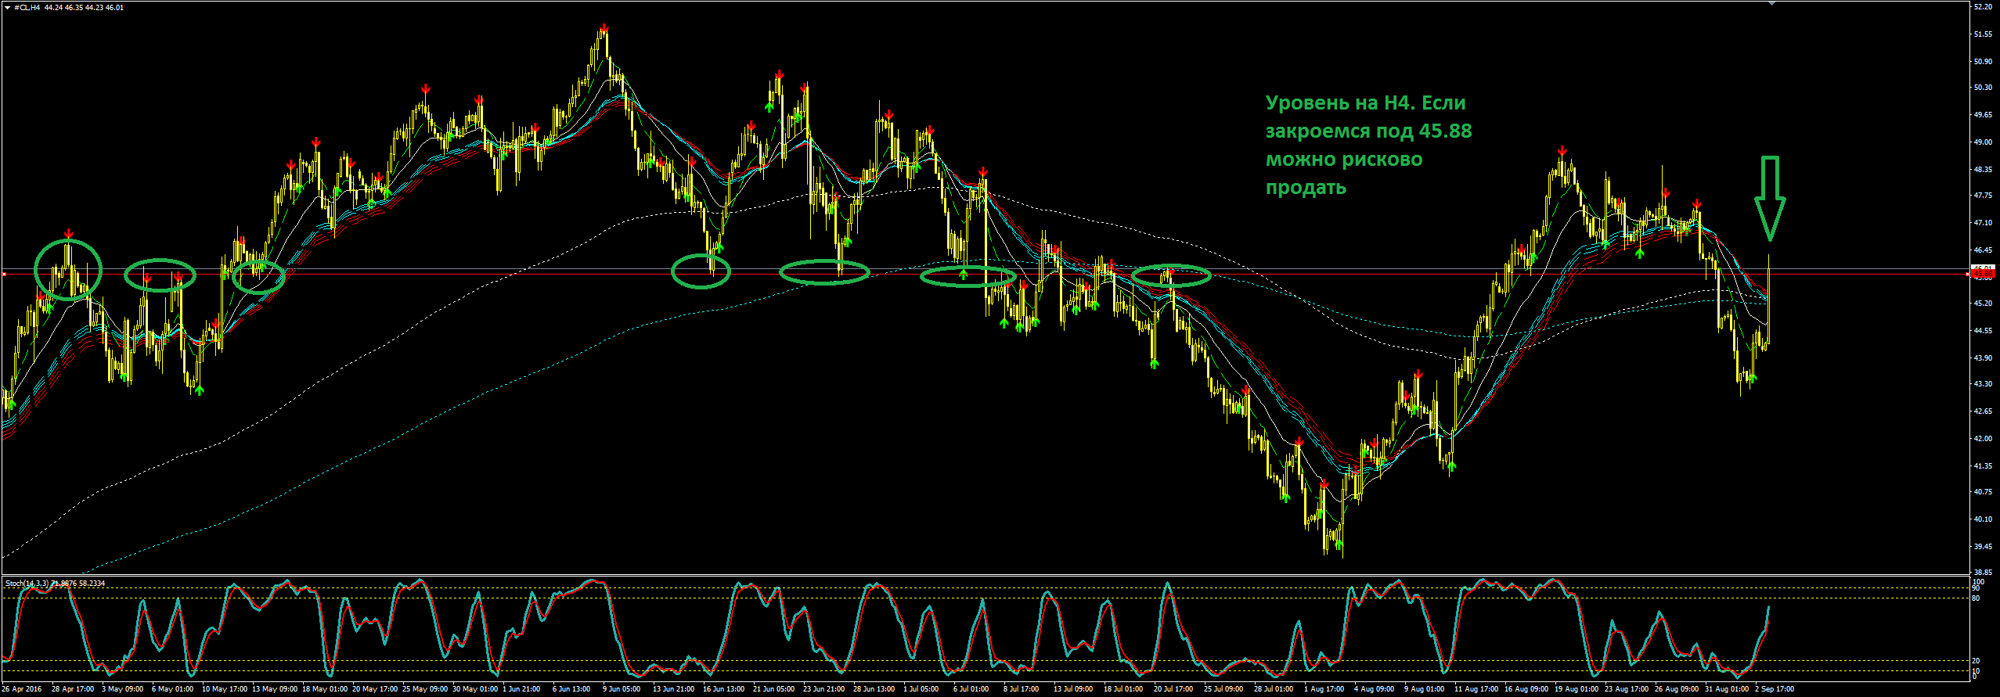This screenshot has width=2000, height=697.
Task: Click the 45.20 price scale label
Action: (x=1982, y=304)
